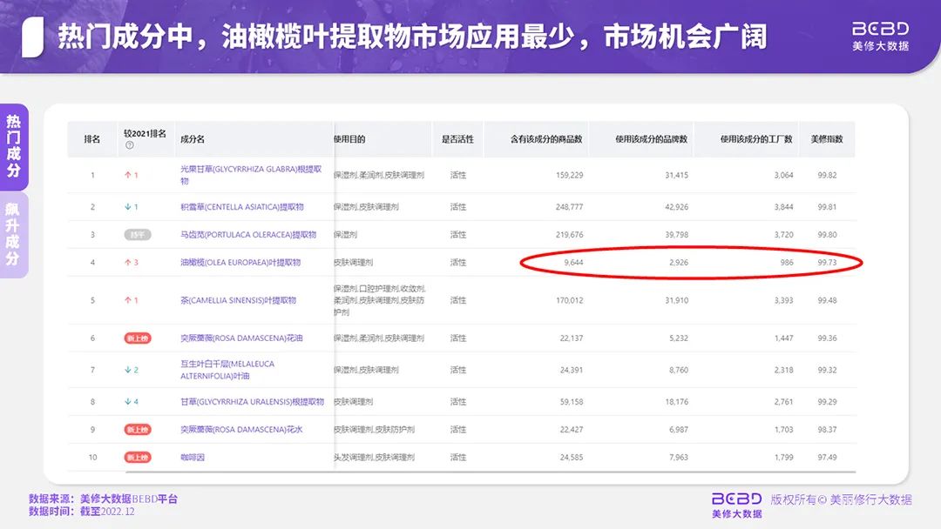
Task: Click the 新上榜 badge for 突厥蔷薇花油
Action: (x=137, y=338)
